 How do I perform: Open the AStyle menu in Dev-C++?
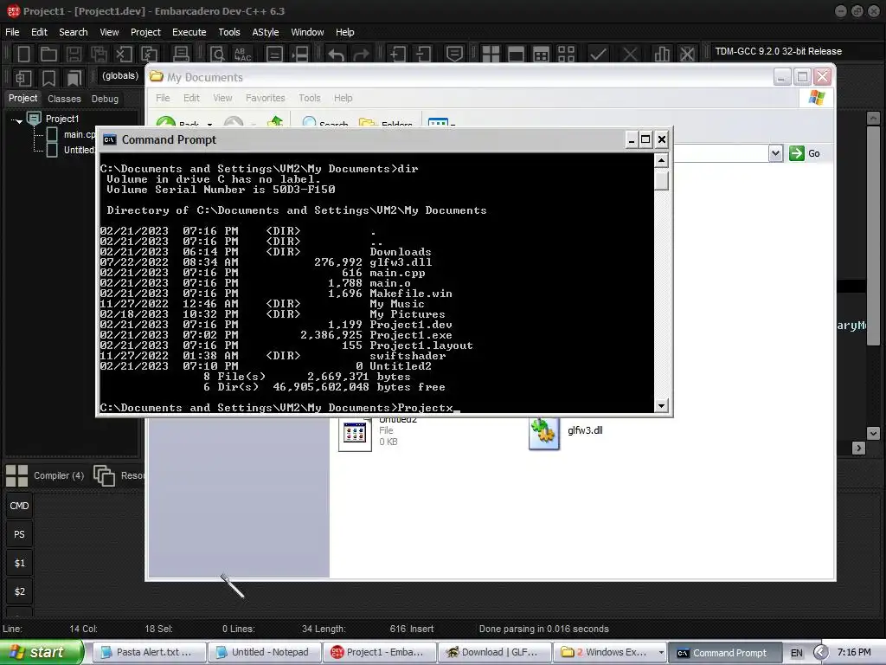(x=266, y=32)
